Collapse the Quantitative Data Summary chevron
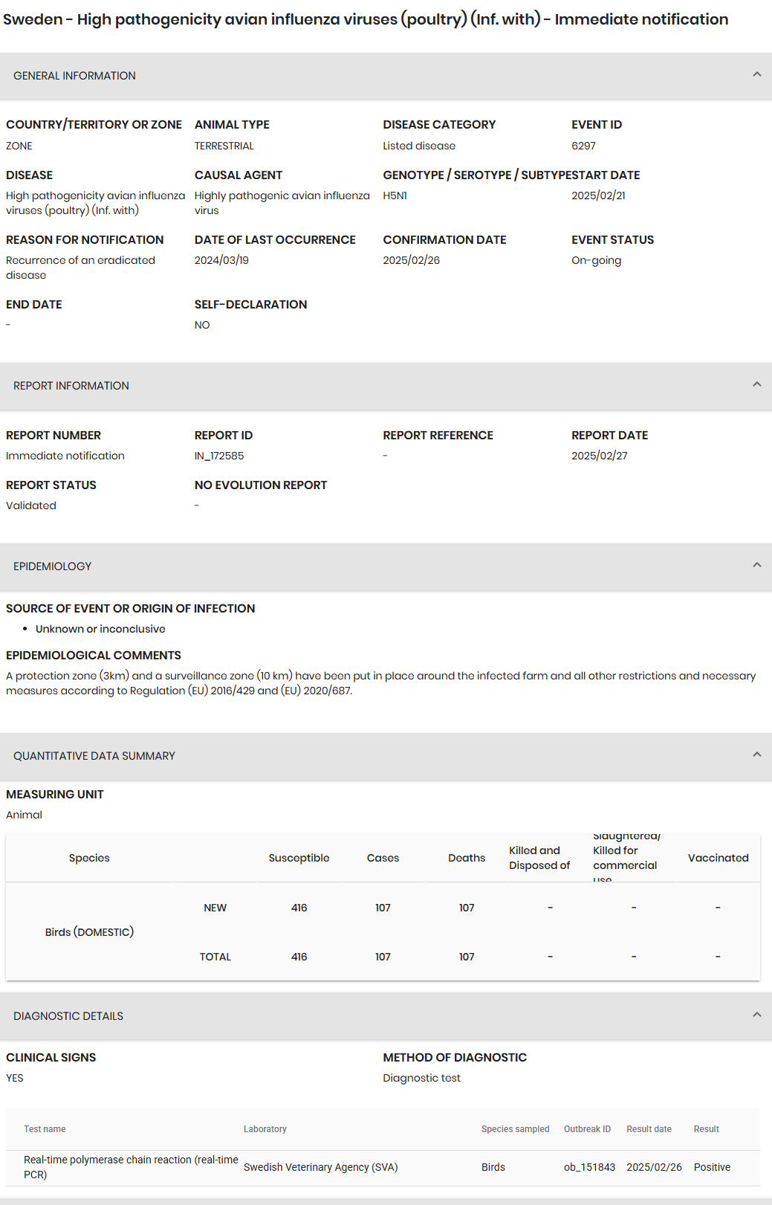 (756, 755)
